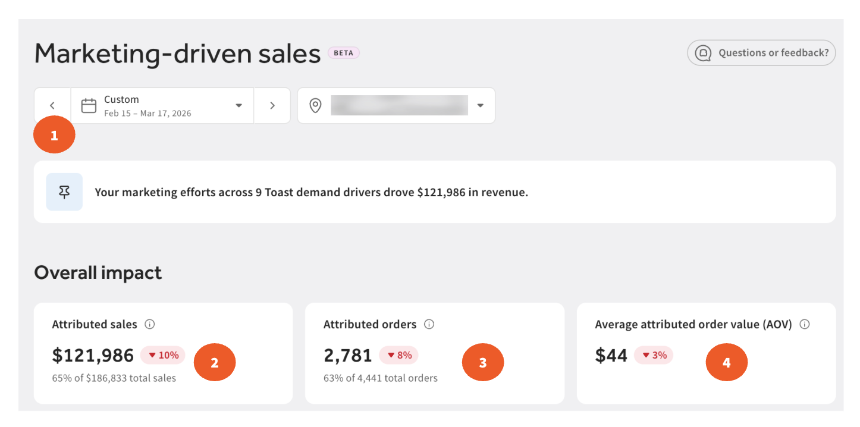This screenshot has height=427, width=860.
Task: Open info icon beside Attributed sales
Action: point(150,324)
